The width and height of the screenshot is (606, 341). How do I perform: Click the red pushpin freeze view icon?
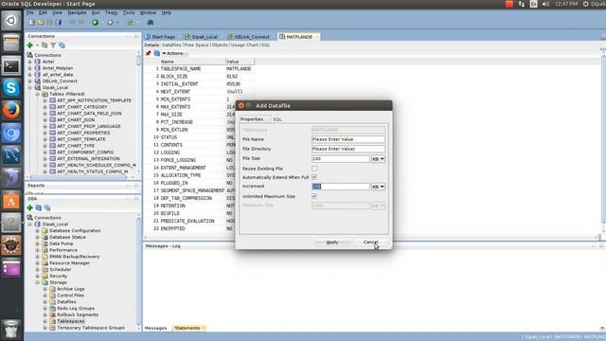[x=148, y=53]
